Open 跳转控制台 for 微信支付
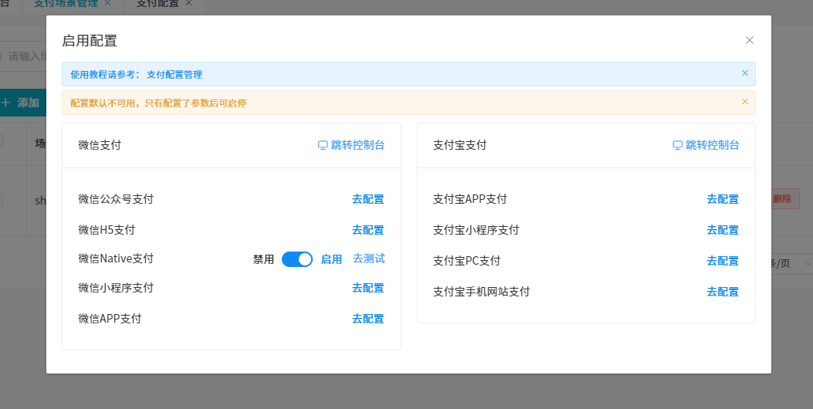Screen dimensions: 813x409 [x=351, y=145]
